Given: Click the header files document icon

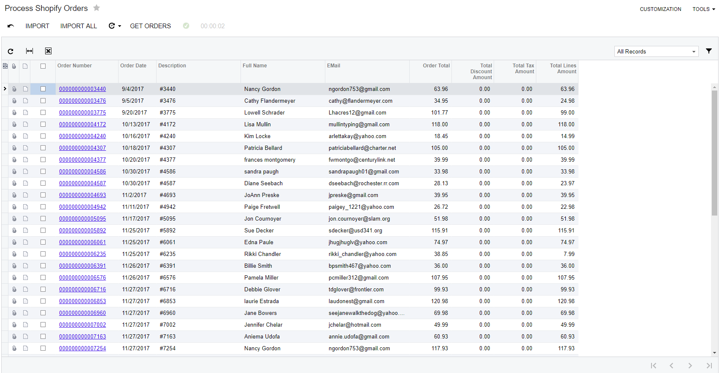Looking at the screenshot, I should 25,66.
